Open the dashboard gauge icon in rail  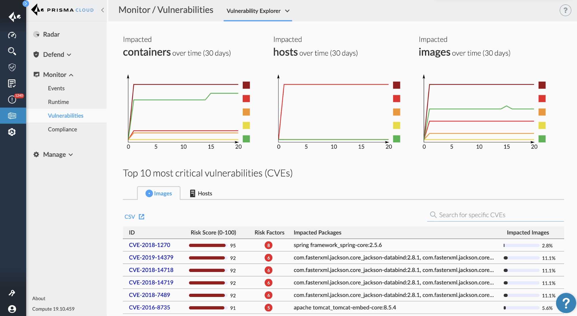(x=12, y=35)
